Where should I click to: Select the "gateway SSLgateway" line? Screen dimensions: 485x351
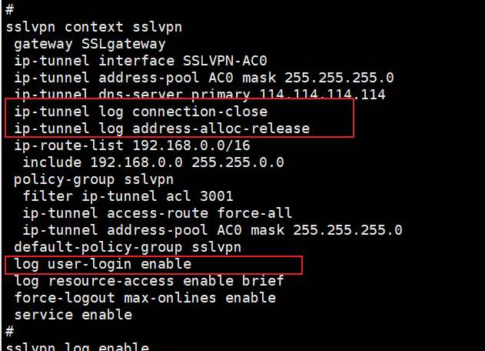click(x=90, y=44)
